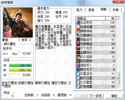
Task: Click the 天雷滚滚 lightning icon
Action: tap(78, 74)
